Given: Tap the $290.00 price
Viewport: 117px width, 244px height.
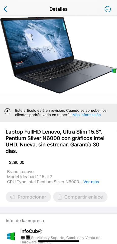Looking at the screenshot, I should [17, 163].
